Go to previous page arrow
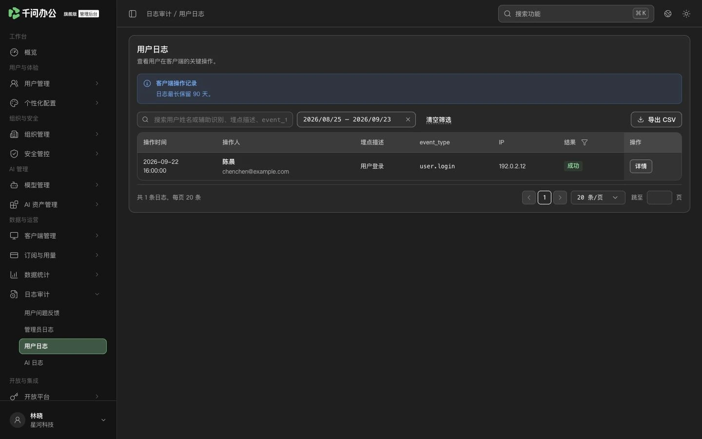This screenshot has height=439, width=702. pyautogui.click(x=529, y=198)
